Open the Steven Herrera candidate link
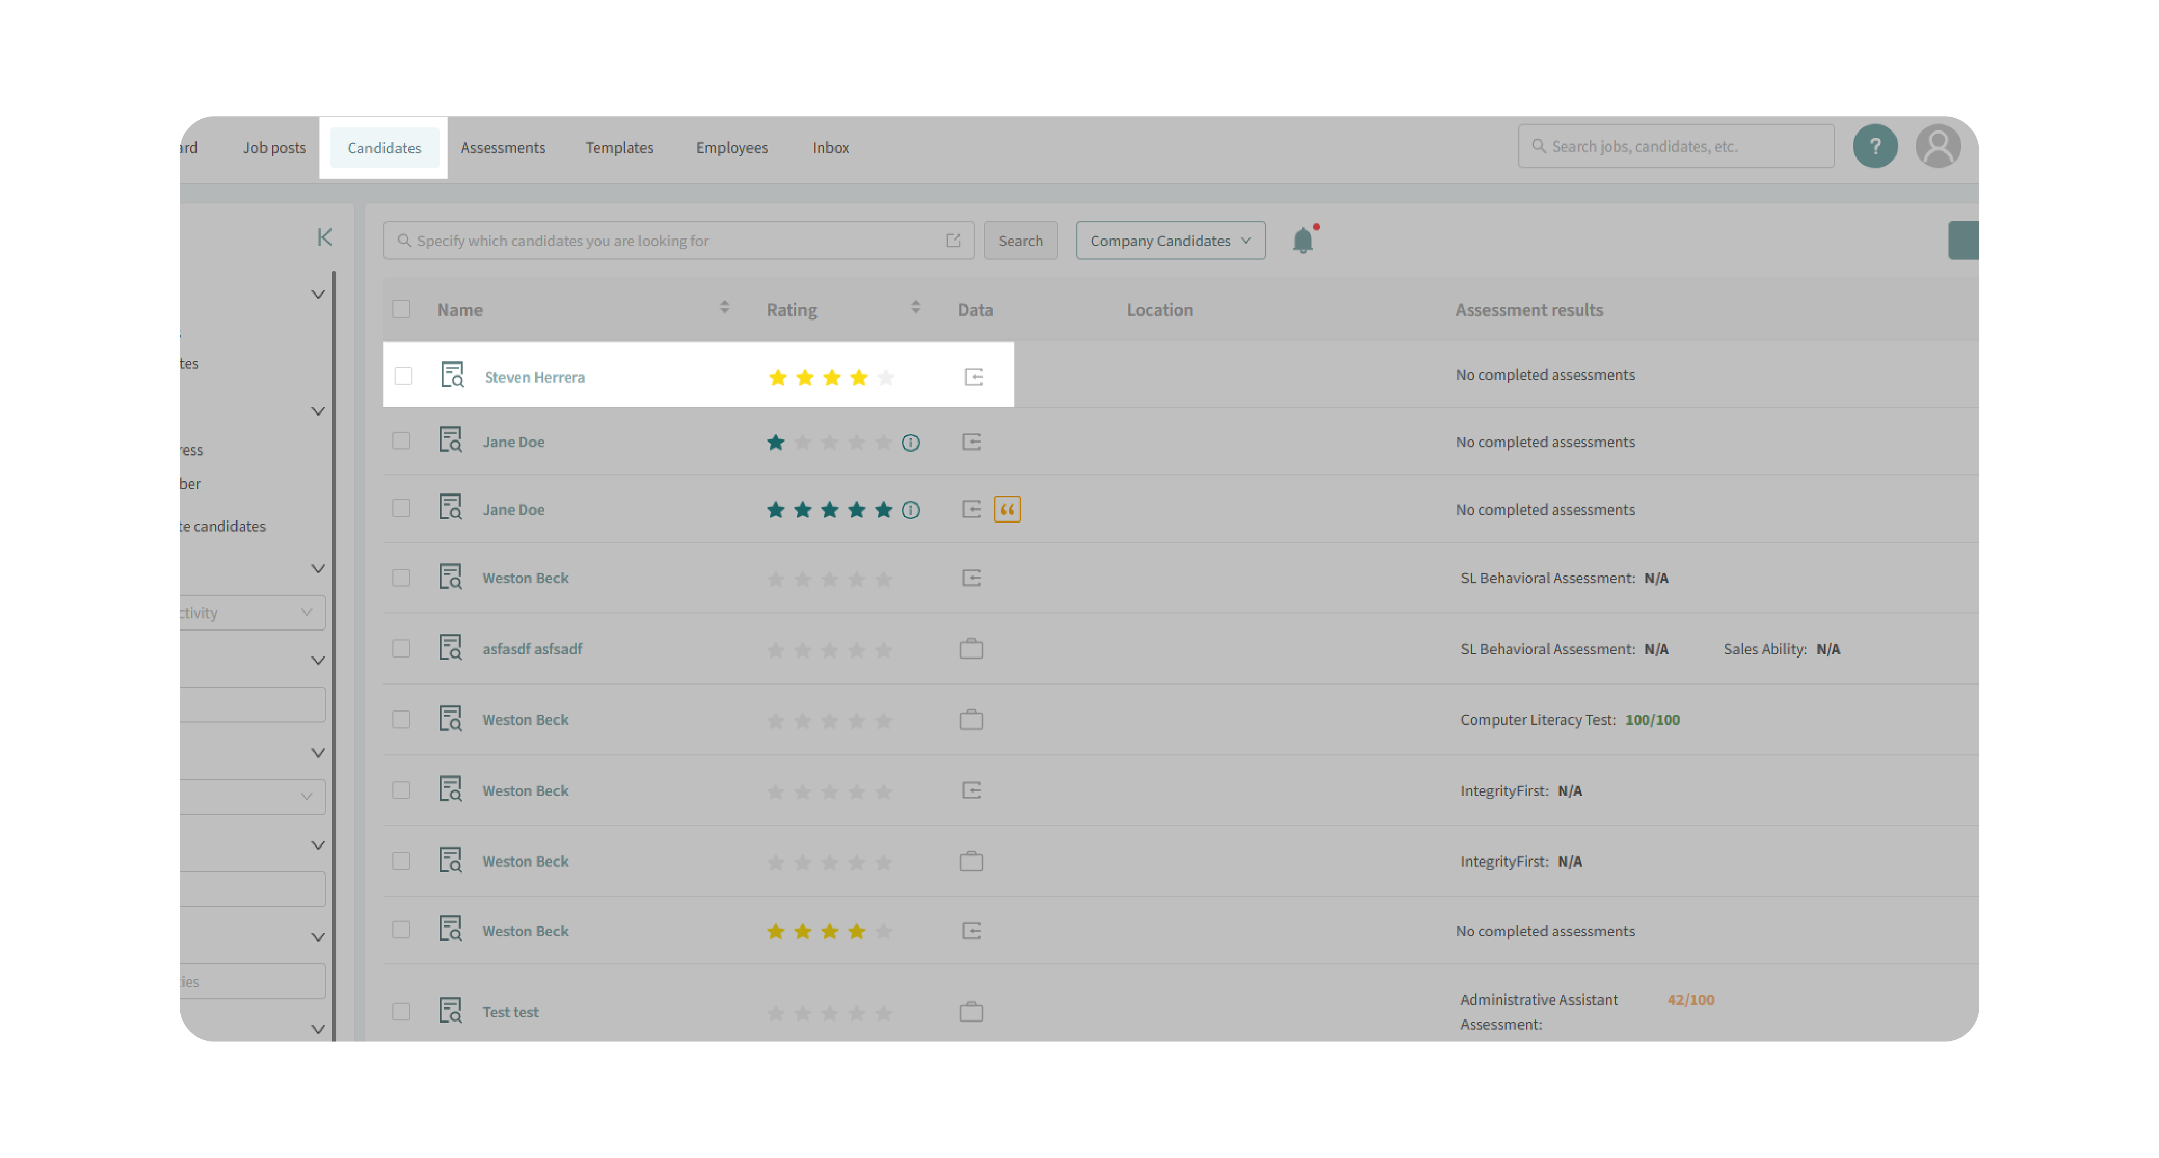This screenshot has width=2159, height=1158. [535, 377]
